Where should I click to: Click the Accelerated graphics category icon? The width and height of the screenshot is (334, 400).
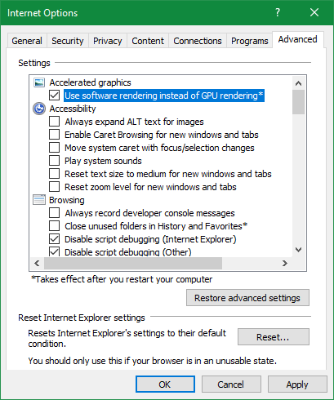pos(39,82)
